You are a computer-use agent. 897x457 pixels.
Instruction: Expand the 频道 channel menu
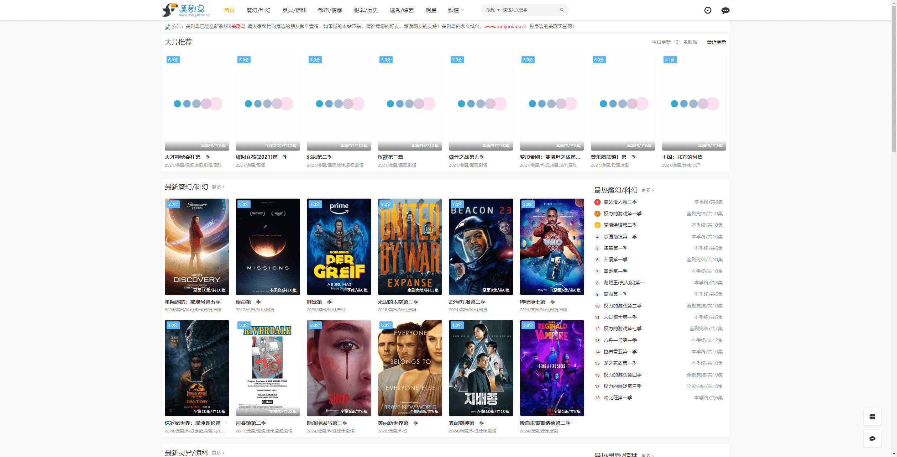[456, 10]
